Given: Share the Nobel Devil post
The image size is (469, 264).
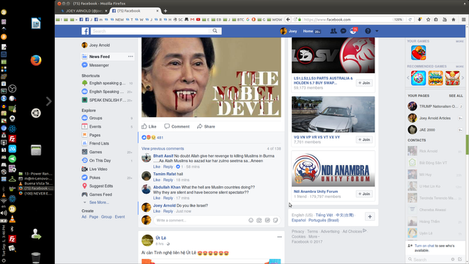Looking at the screenshot, I should [x=206, y=126].
